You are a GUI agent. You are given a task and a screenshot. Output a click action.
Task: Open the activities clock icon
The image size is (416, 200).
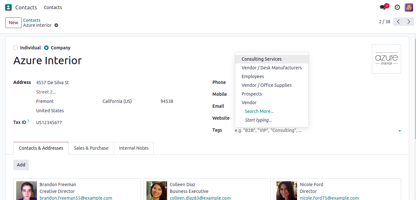(397, 7)
